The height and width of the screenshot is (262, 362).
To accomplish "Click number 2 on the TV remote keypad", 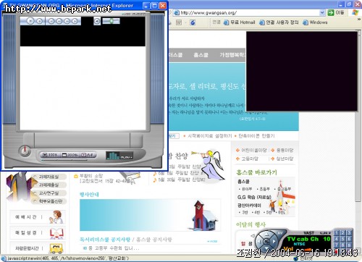I will point(342,233).
